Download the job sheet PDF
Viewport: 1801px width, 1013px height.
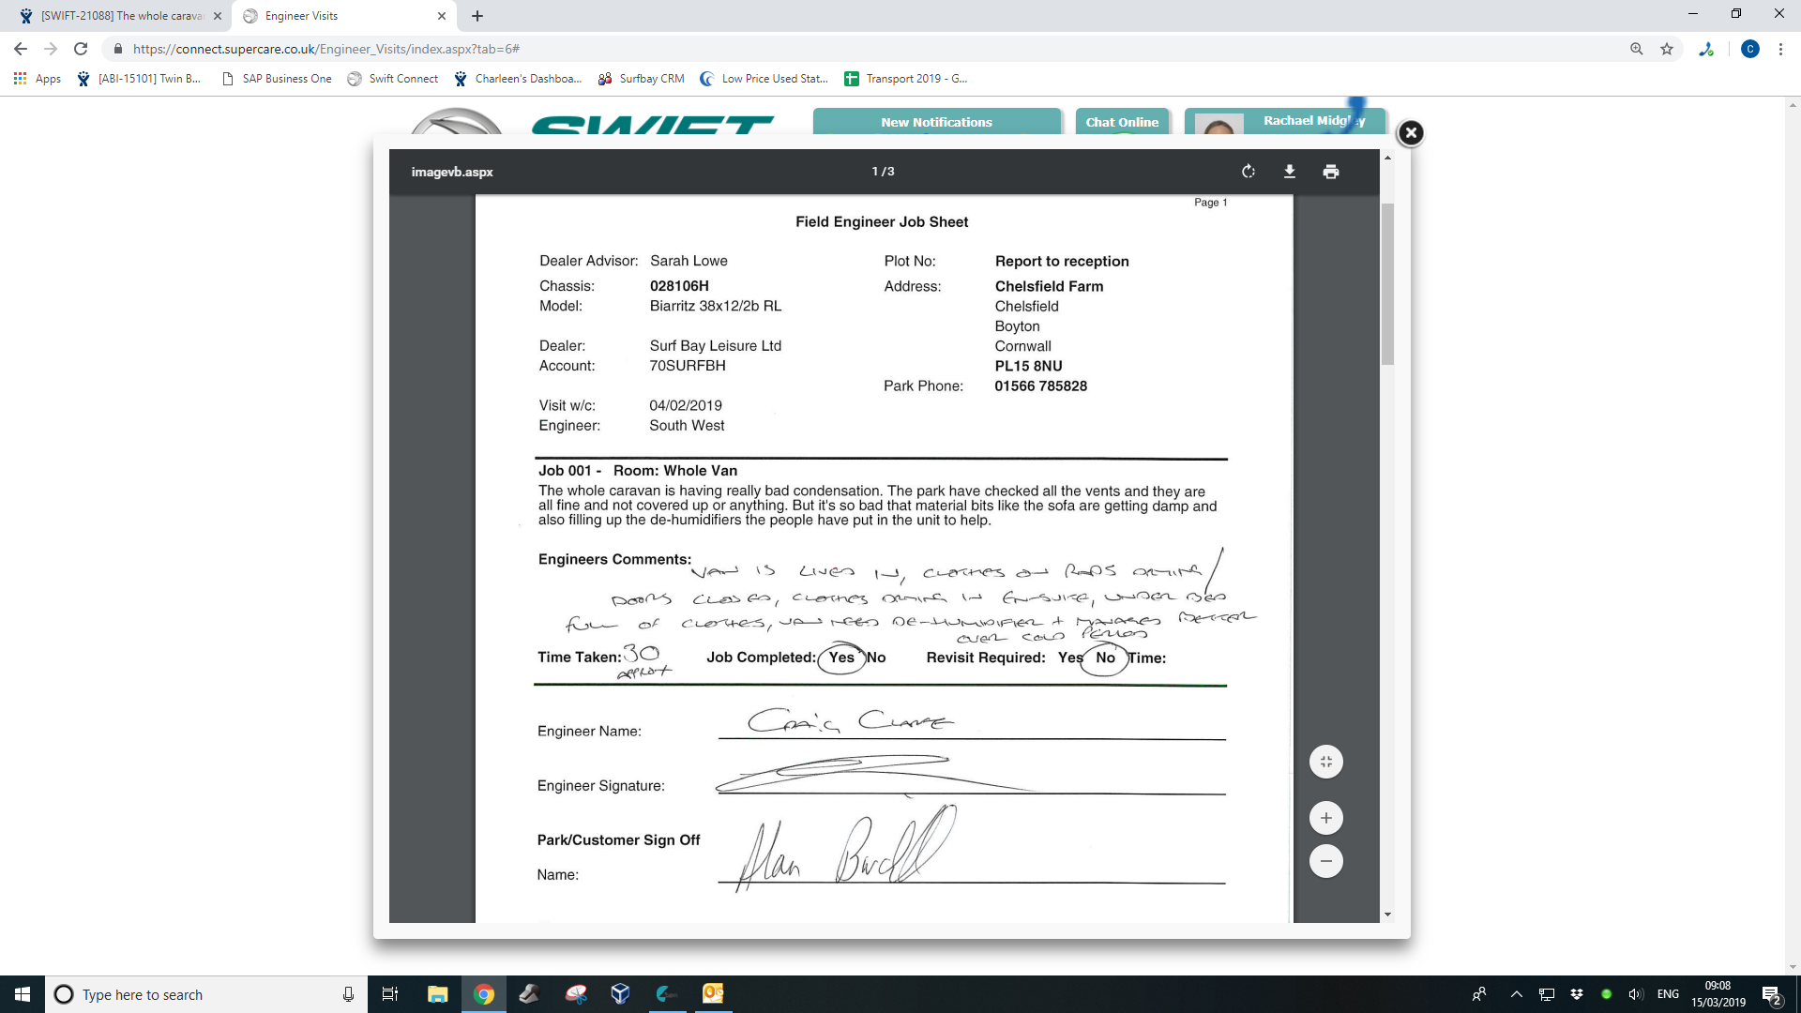[1290, 172]
